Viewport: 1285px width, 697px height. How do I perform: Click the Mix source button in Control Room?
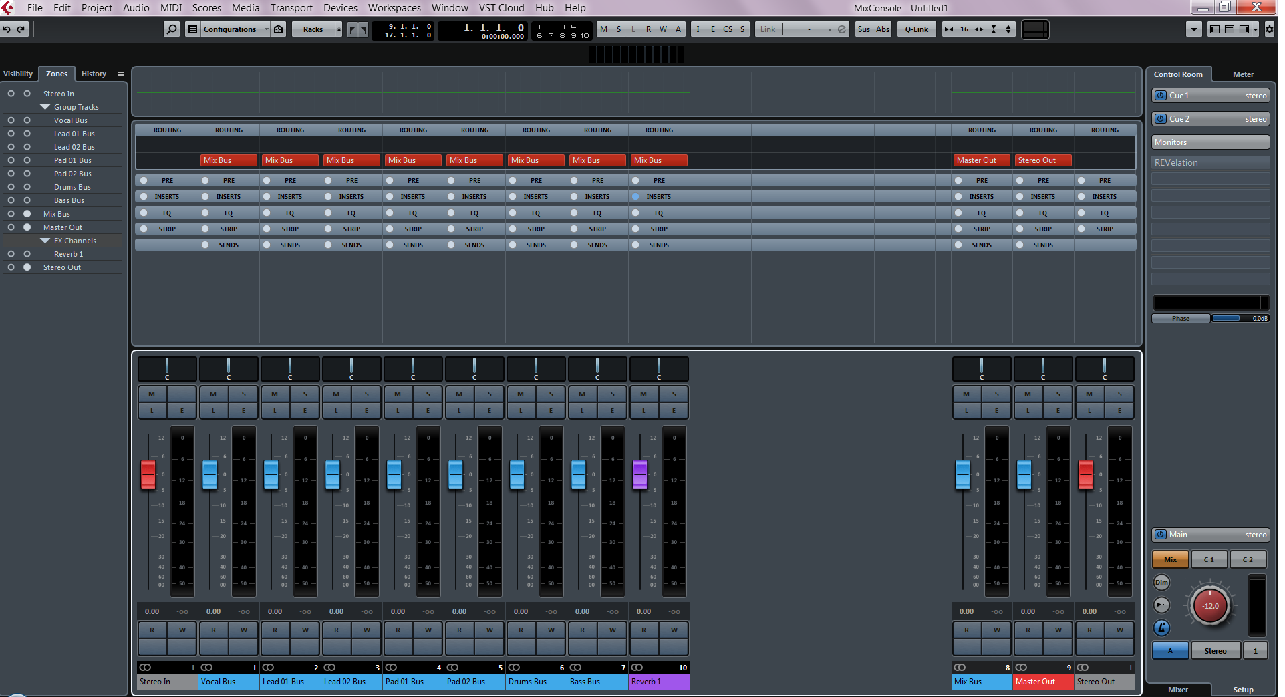tap(1171, 560)
